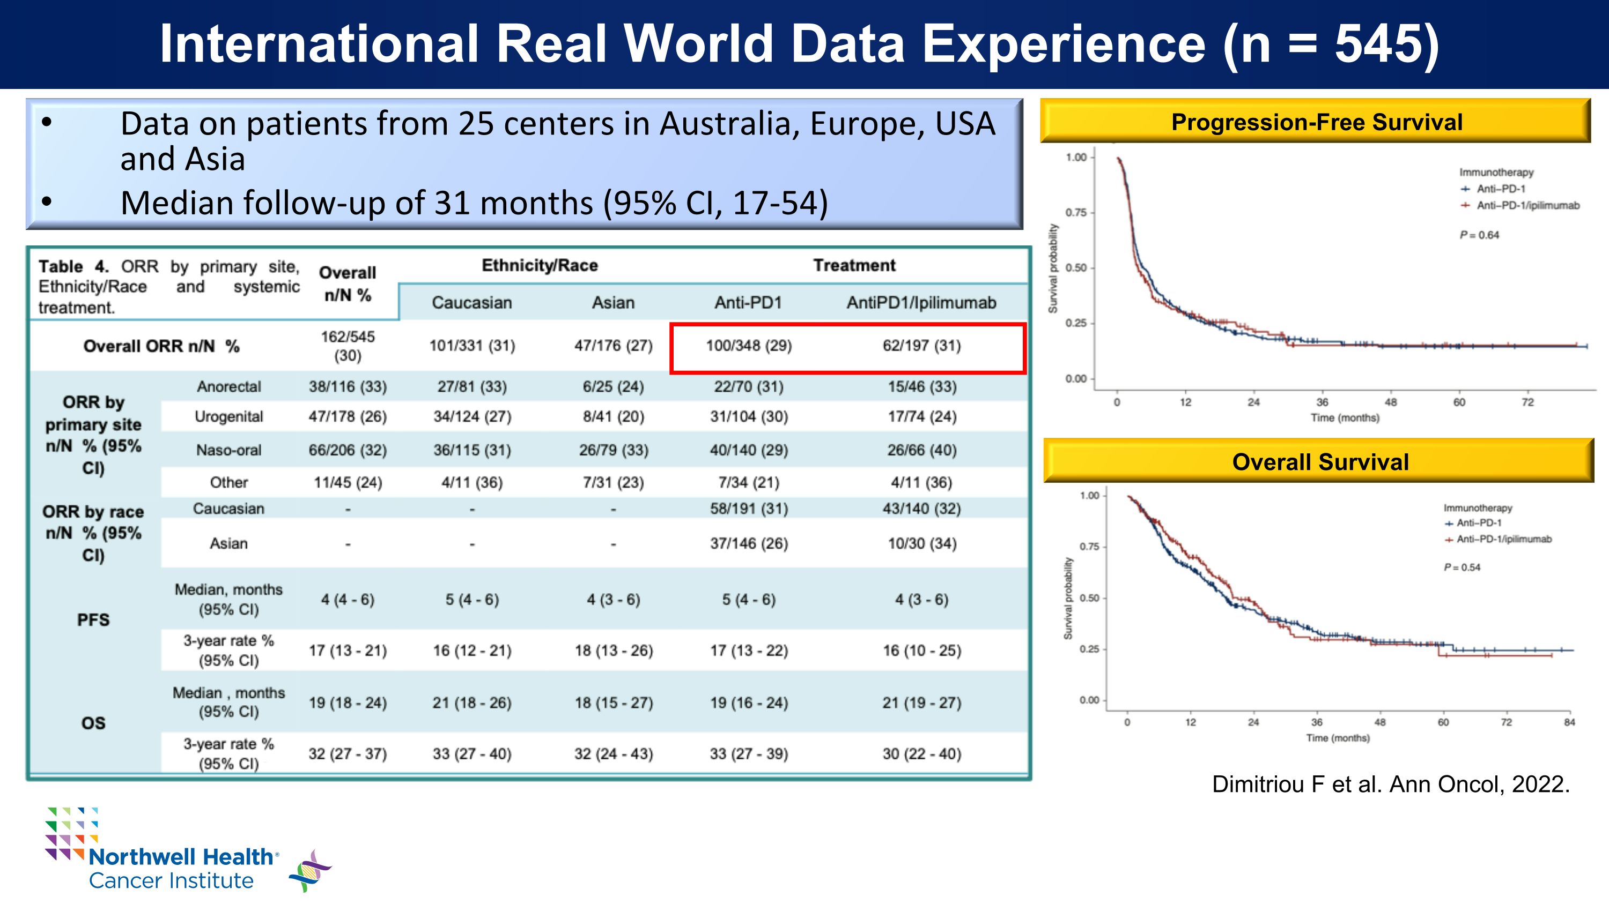Click the cell '47/178 (26)'
This screenshot has width=1609, height=904.
348,417
